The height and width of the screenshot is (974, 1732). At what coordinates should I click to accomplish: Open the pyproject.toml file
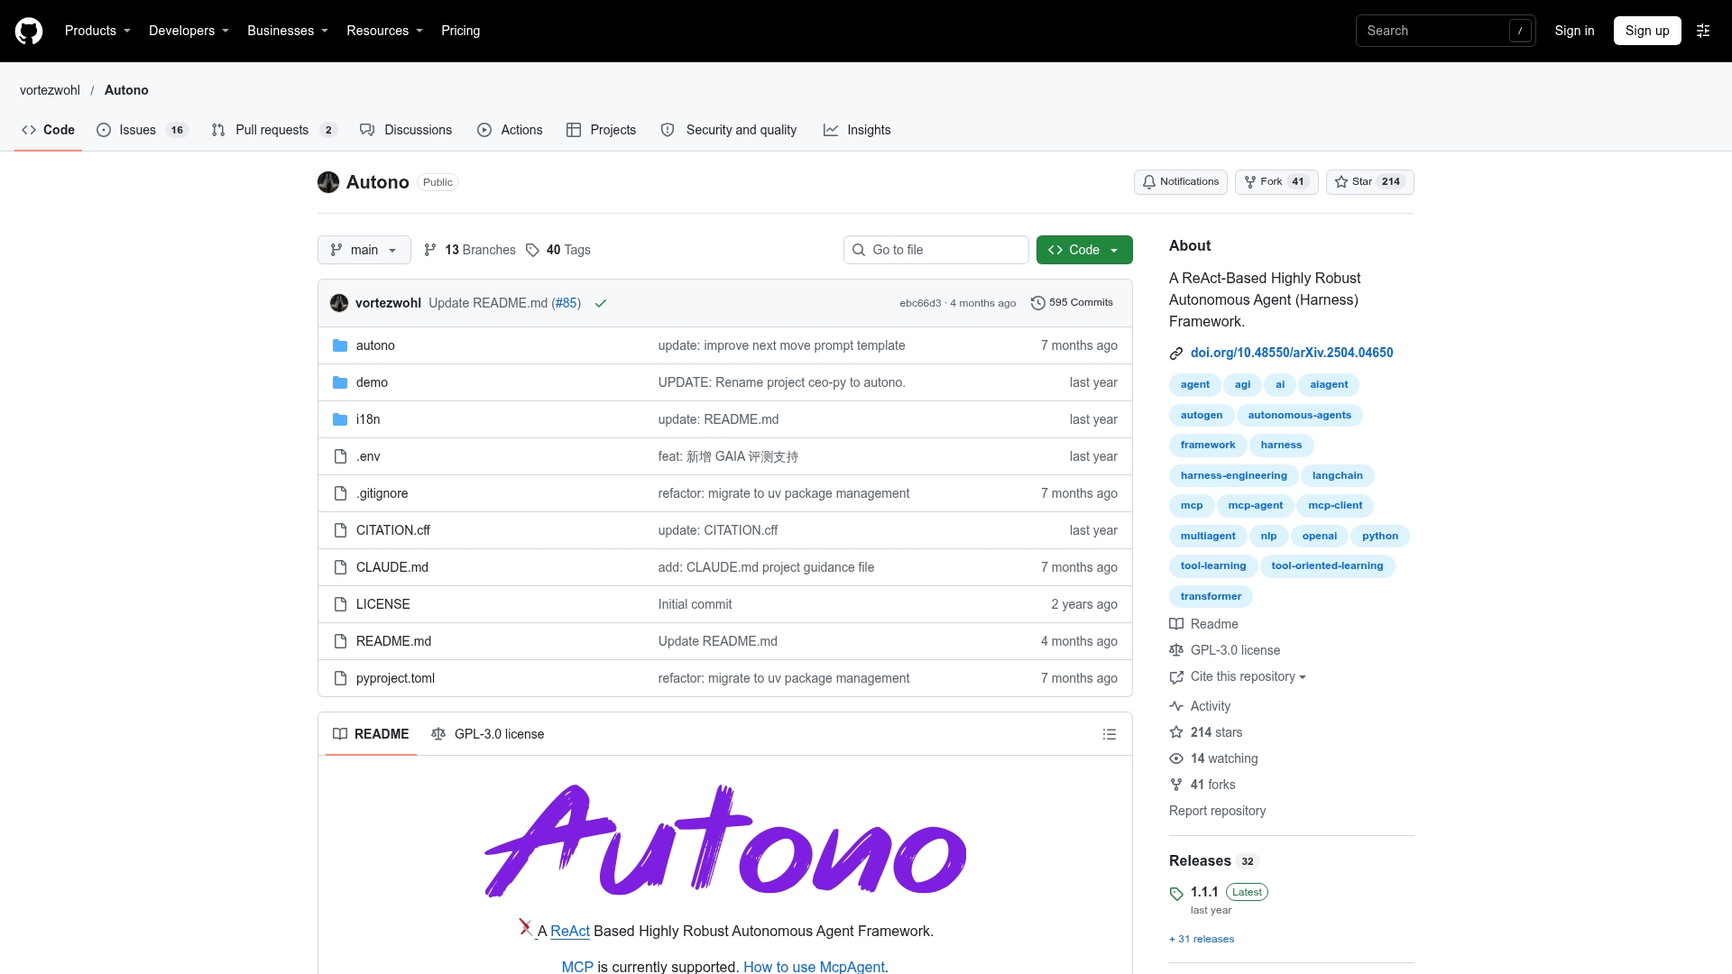[395, 678]
